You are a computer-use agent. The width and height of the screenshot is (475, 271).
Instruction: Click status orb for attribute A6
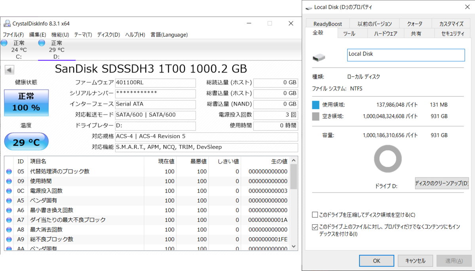click(9, 210)
